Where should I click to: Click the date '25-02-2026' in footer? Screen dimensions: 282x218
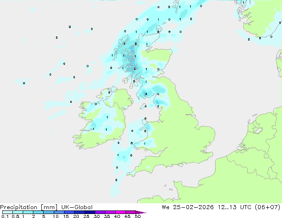[x=193, y=207]
